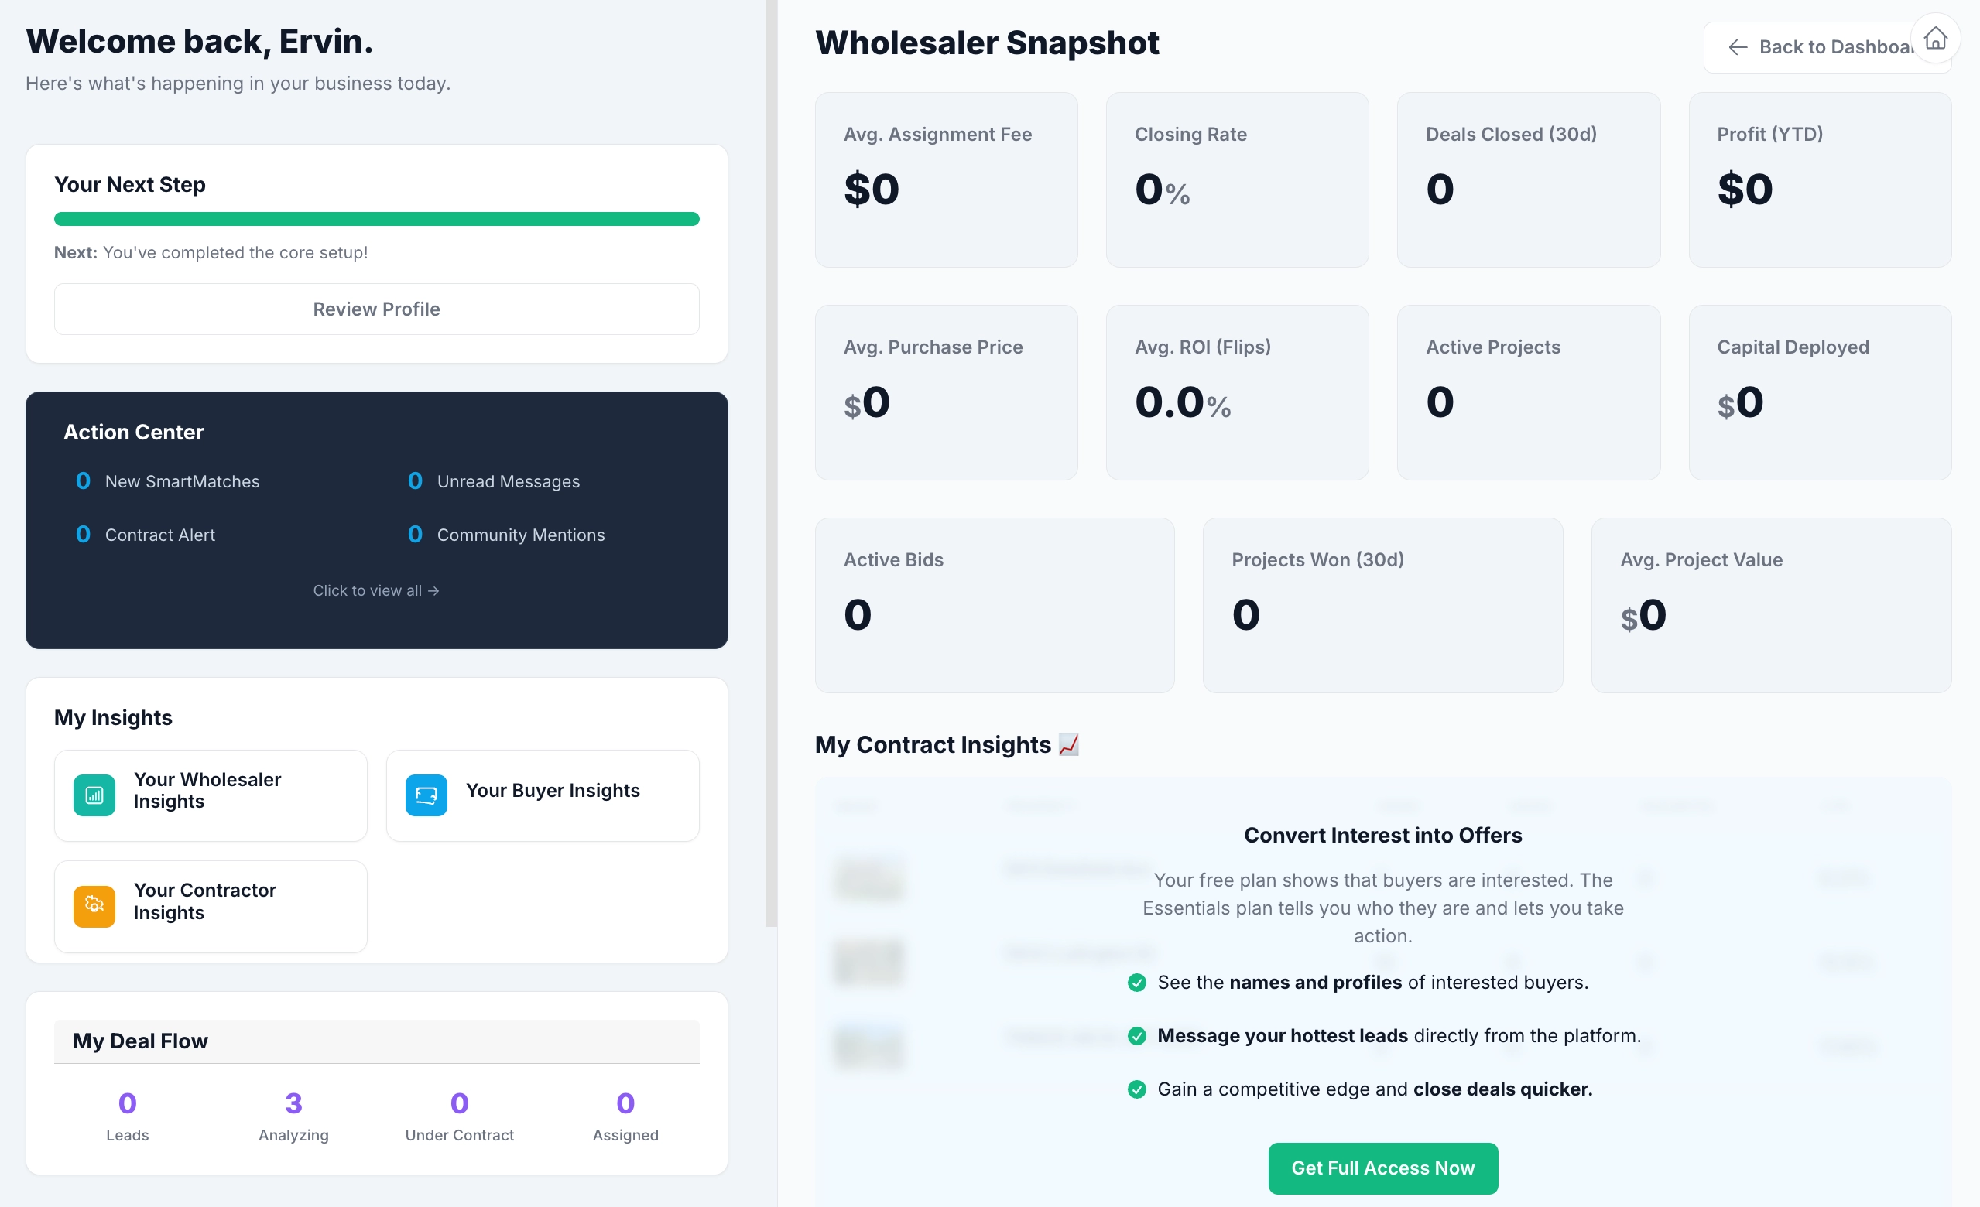Open Your Wholesaler Insights chart icon
Viewport: 1980px width, 1207px height.
[x=94, y=795]
